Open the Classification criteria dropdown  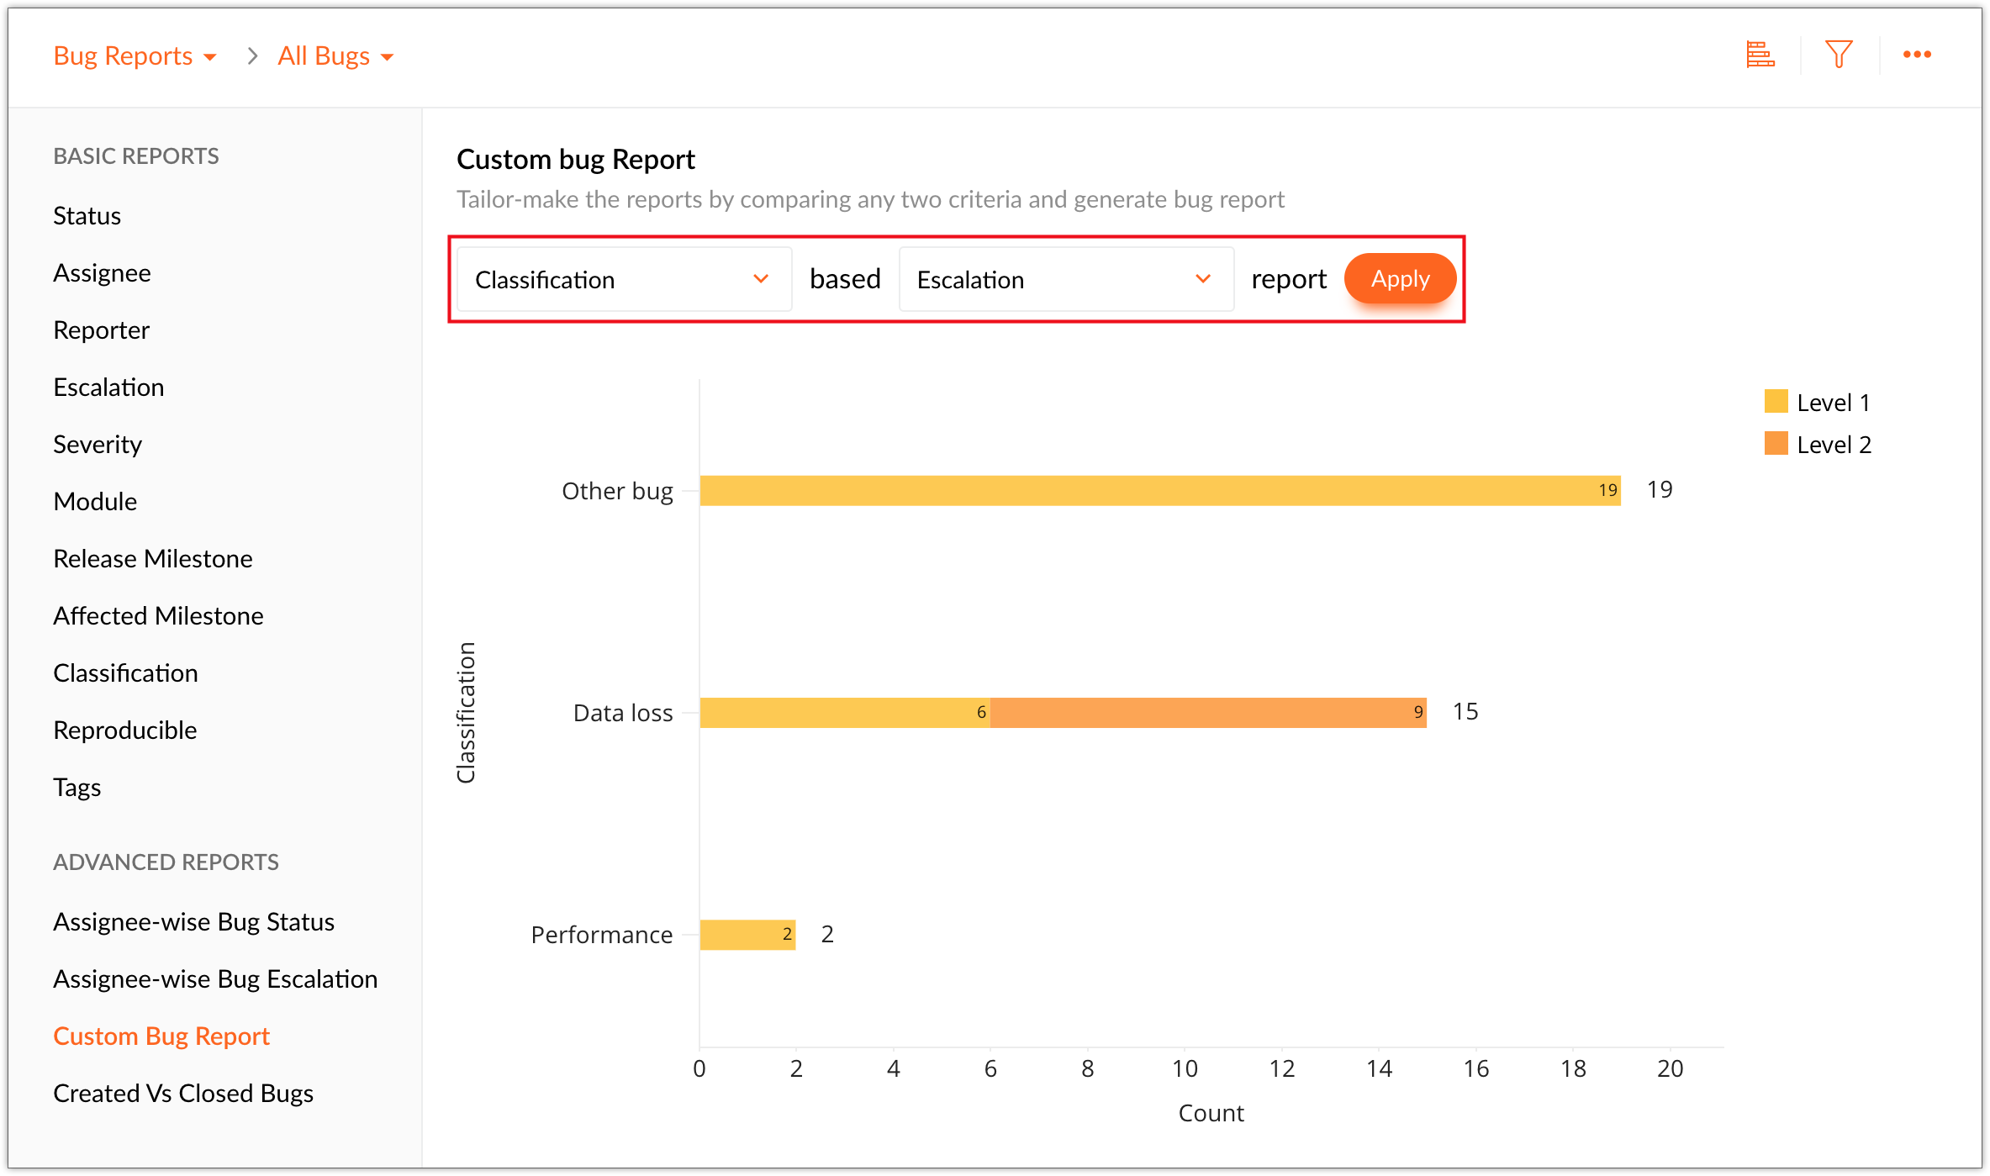(623, 279)
